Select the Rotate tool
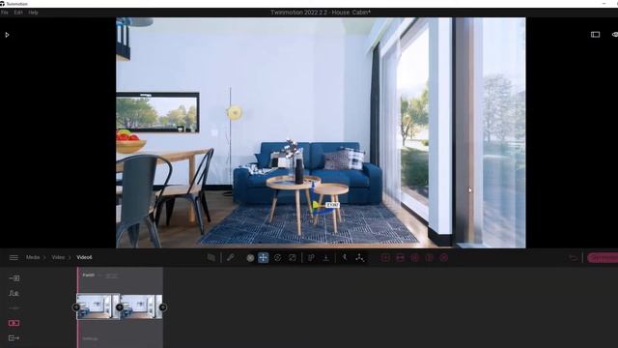The width and height of the screenshot is (618, 348). click(277, 258)
